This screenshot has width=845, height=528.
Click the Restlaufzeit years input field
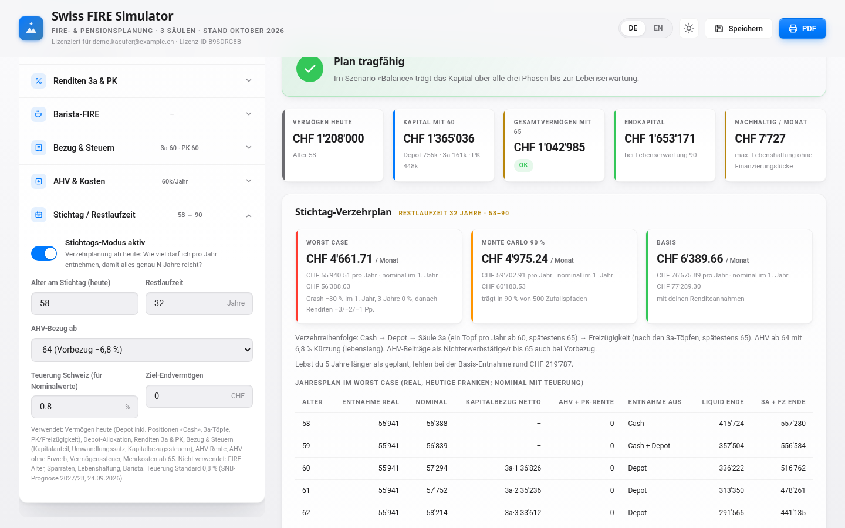(x=199, y=303)
